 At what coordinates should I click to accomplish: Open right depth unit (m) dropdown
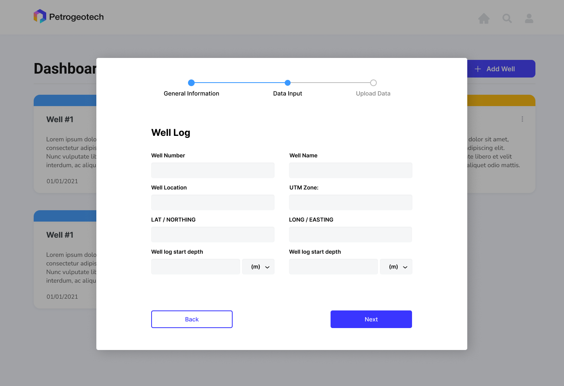(396, 267)
